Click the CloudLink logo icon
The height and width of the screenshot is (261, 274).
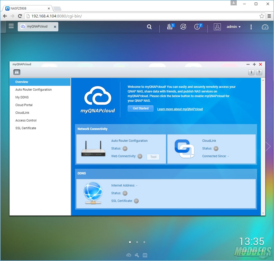tap(184, 149)
